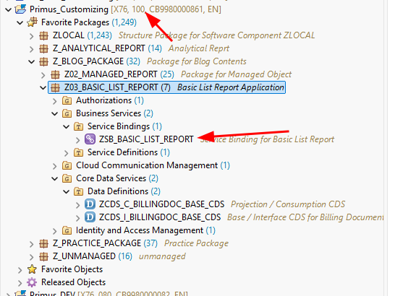Expand the ZLOCAL package
This screenshot has width=403, height=296.
(32, 36)
